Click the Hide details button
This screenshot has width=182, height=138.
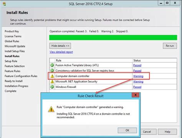[x=60, y=46]
